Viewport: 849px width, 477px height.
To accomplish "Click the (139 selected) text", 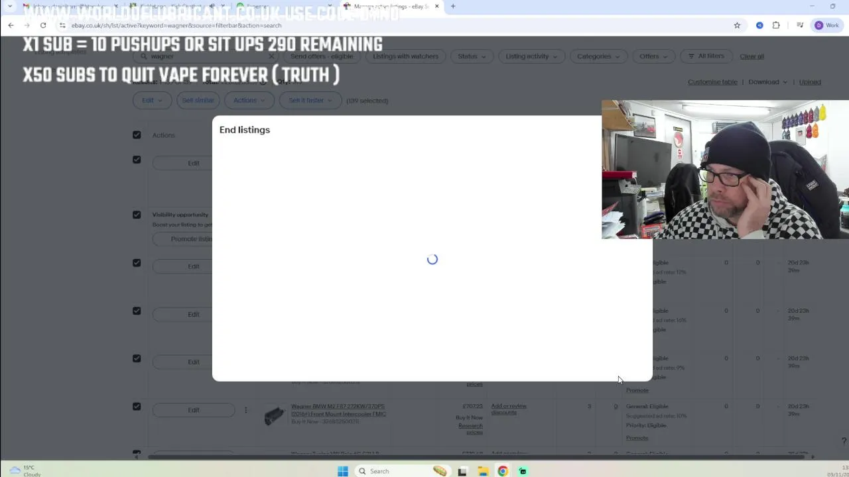I will click(x=367, y=101).
